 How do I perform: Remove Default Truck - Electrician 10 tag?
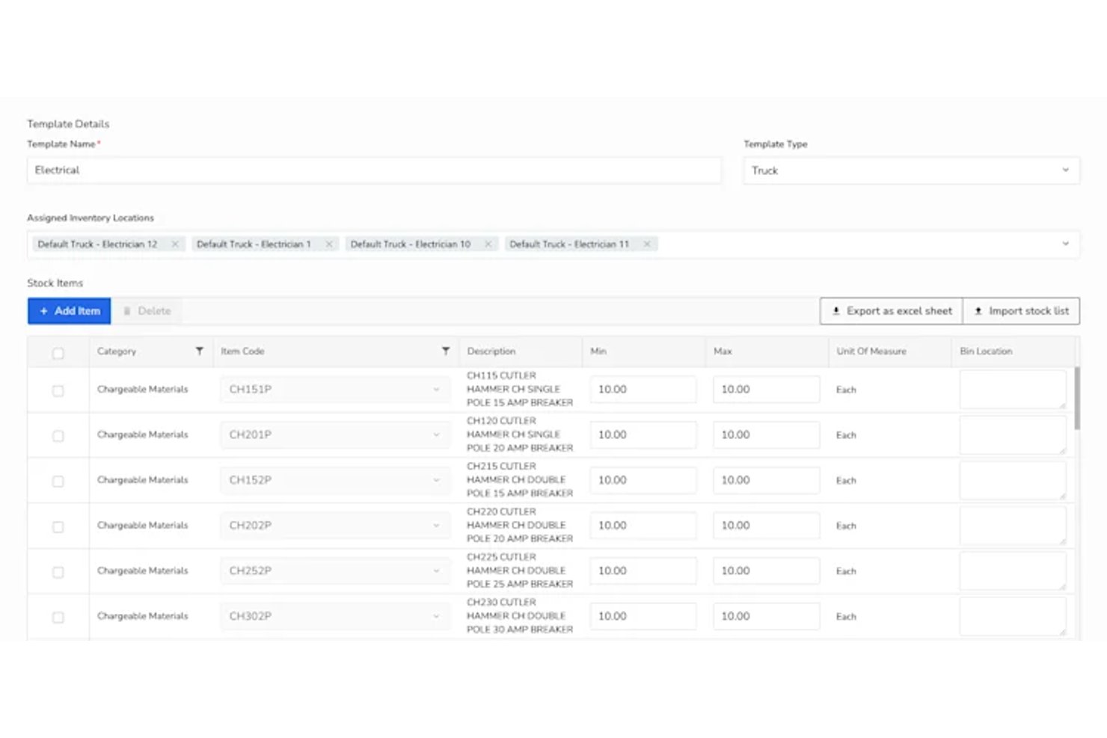[x=488, y=244]
